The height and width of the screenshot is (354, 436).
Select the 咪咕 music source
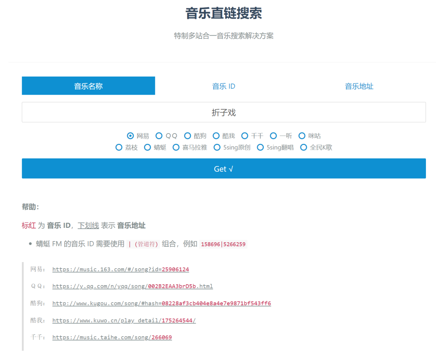[302, 136]
